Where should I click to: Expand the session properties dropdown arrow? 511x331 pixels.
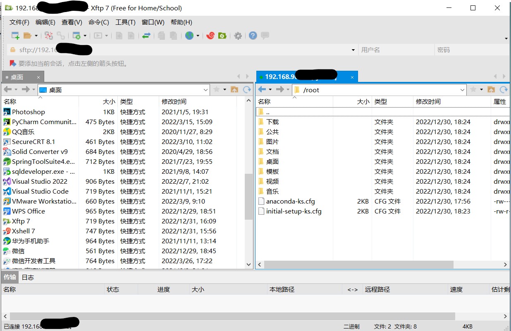(x=85, y=36)
